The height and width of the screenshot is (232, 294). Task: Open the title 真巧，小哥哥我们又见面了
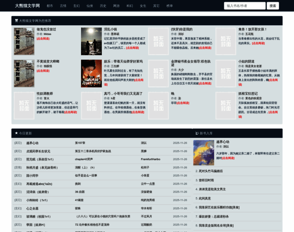(123, 94)
